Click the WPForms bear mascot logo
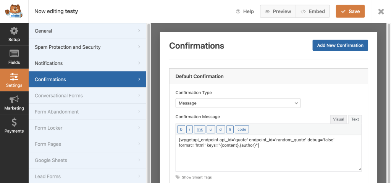 point(14,11)
